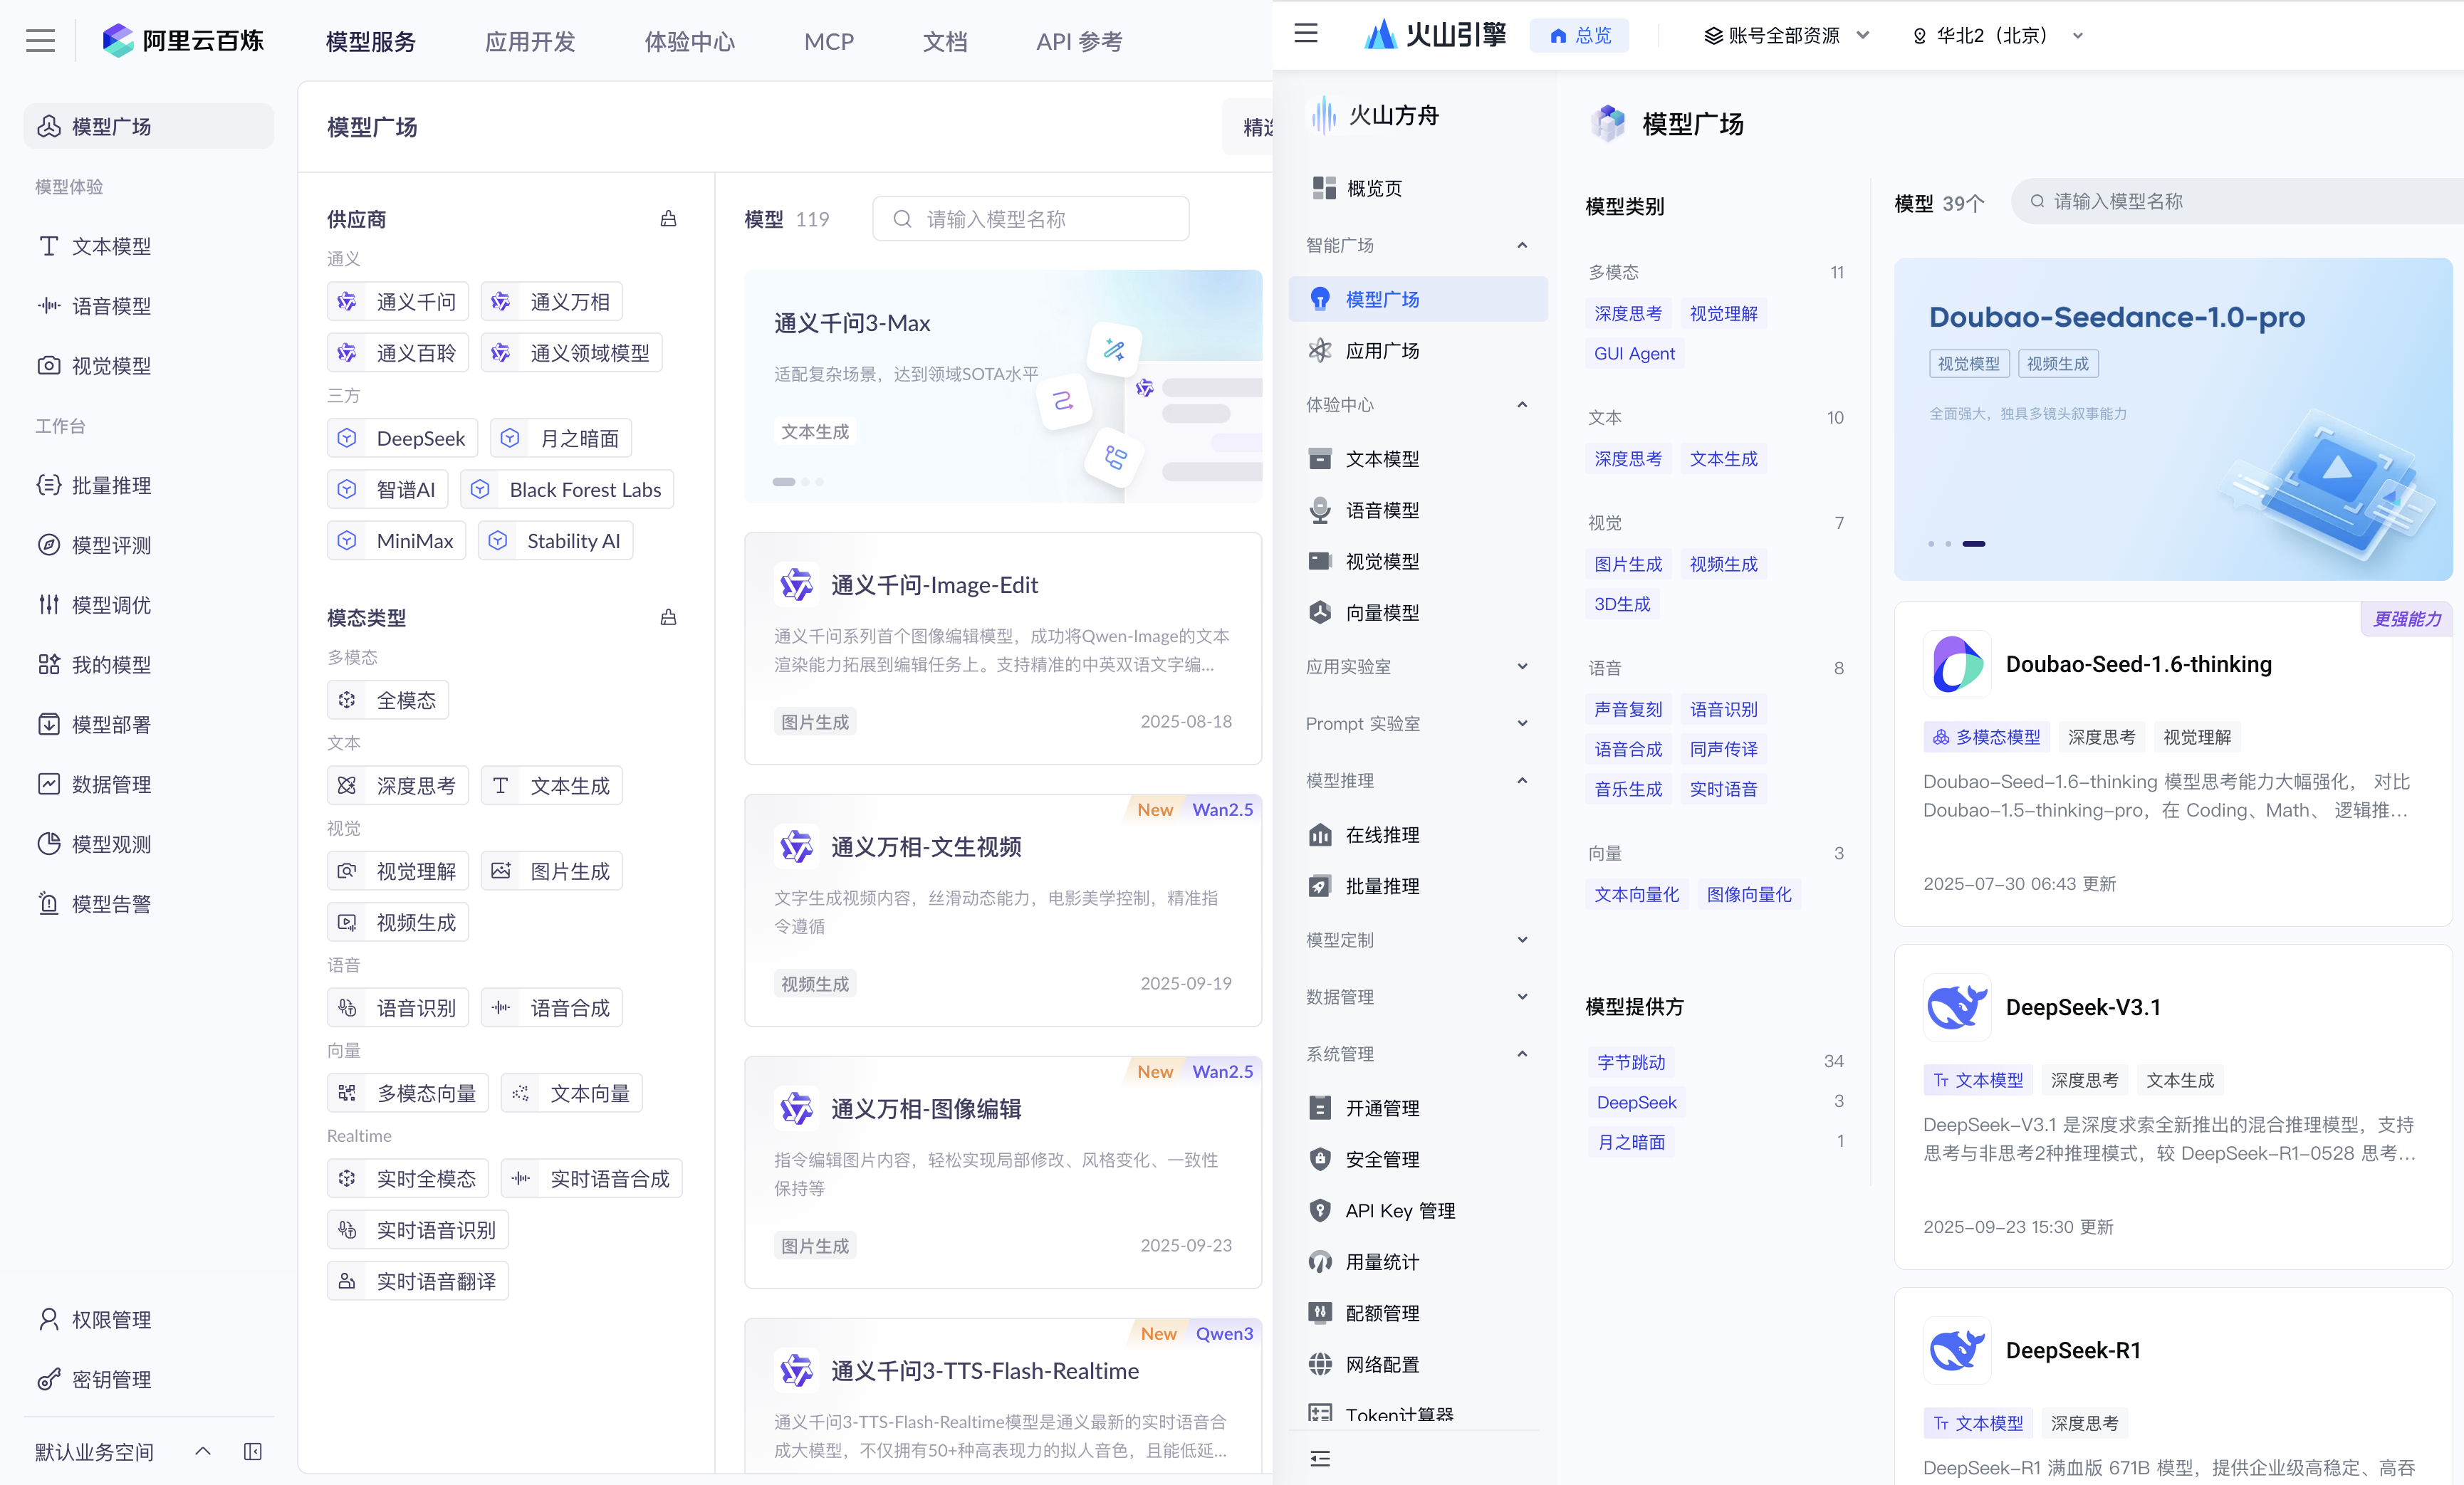Click the API Key 管理 shield icon
This screenshot has height=1485, width=2464.
pyautogui.click(x=1320, y=1210)
